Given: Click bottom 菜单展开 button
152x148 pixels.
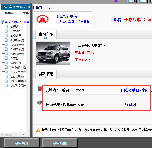Looking at the screenshot, I should pyautogui.click(x=21, y=143).
